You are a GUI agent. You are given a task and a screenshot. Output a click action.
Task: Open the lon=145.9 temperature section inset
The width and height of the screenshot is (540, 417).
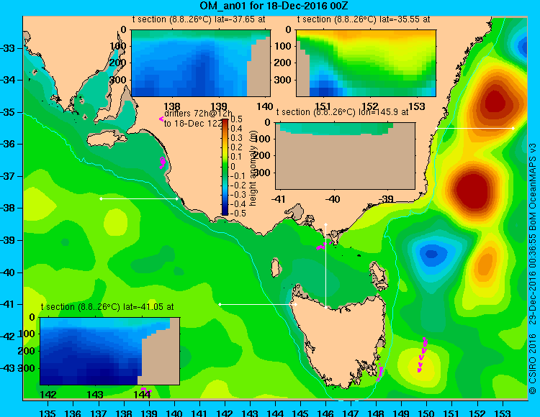[x=346, y=156]
